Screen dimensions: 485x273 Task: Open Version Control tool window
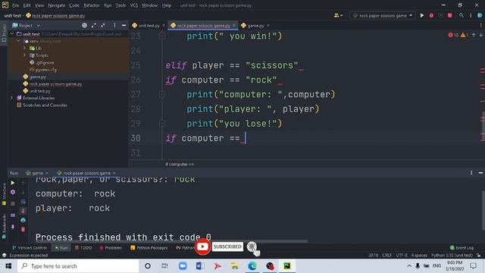coord(30,248)
